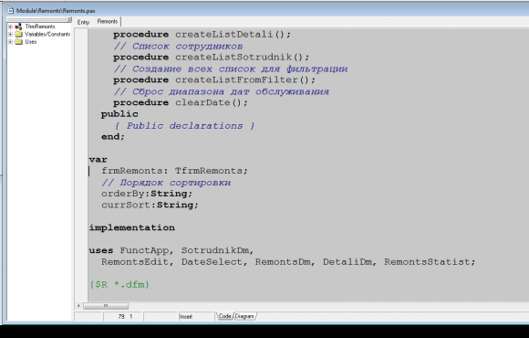This screenshot has width=529, height=338.
Task: Click the horizontal scrollbar left arrow
Action: (x=78, y=306)
